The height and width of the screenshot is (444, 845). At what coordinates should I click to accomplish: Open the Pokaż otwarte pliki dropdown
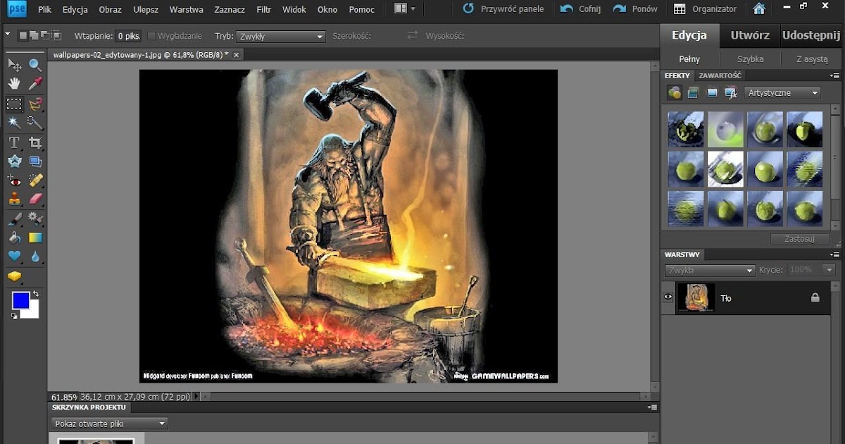point(109,424)
